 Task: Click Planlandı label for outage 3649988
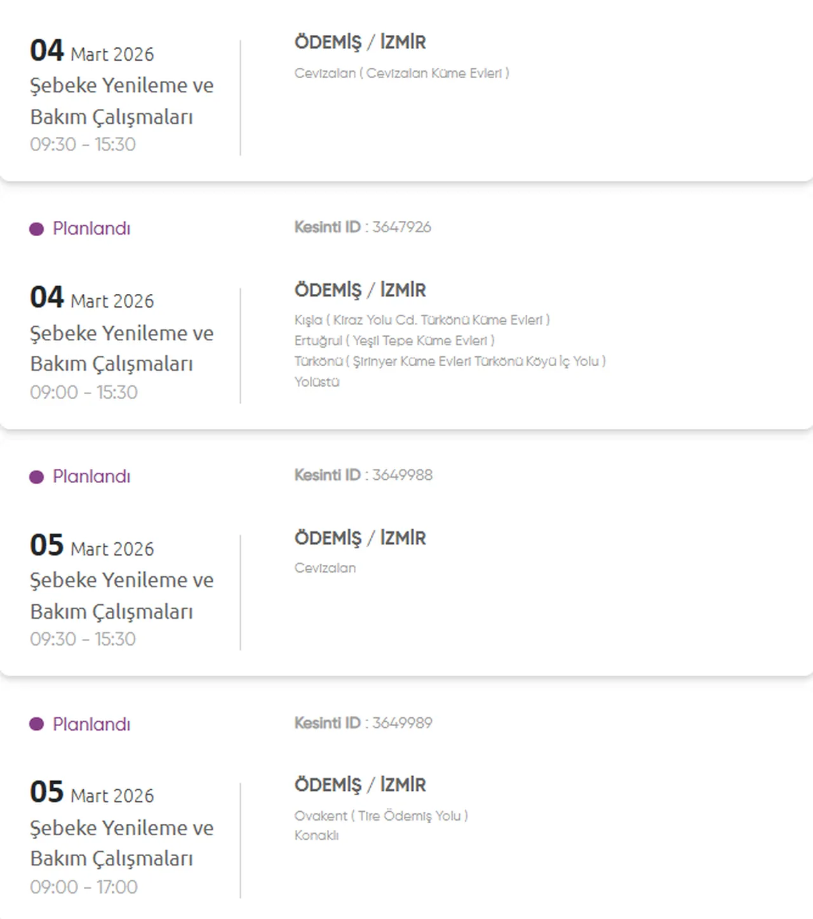91,477
